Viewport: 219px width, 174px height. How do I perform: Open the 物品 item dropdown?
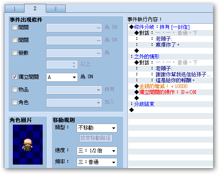point(74,90)
